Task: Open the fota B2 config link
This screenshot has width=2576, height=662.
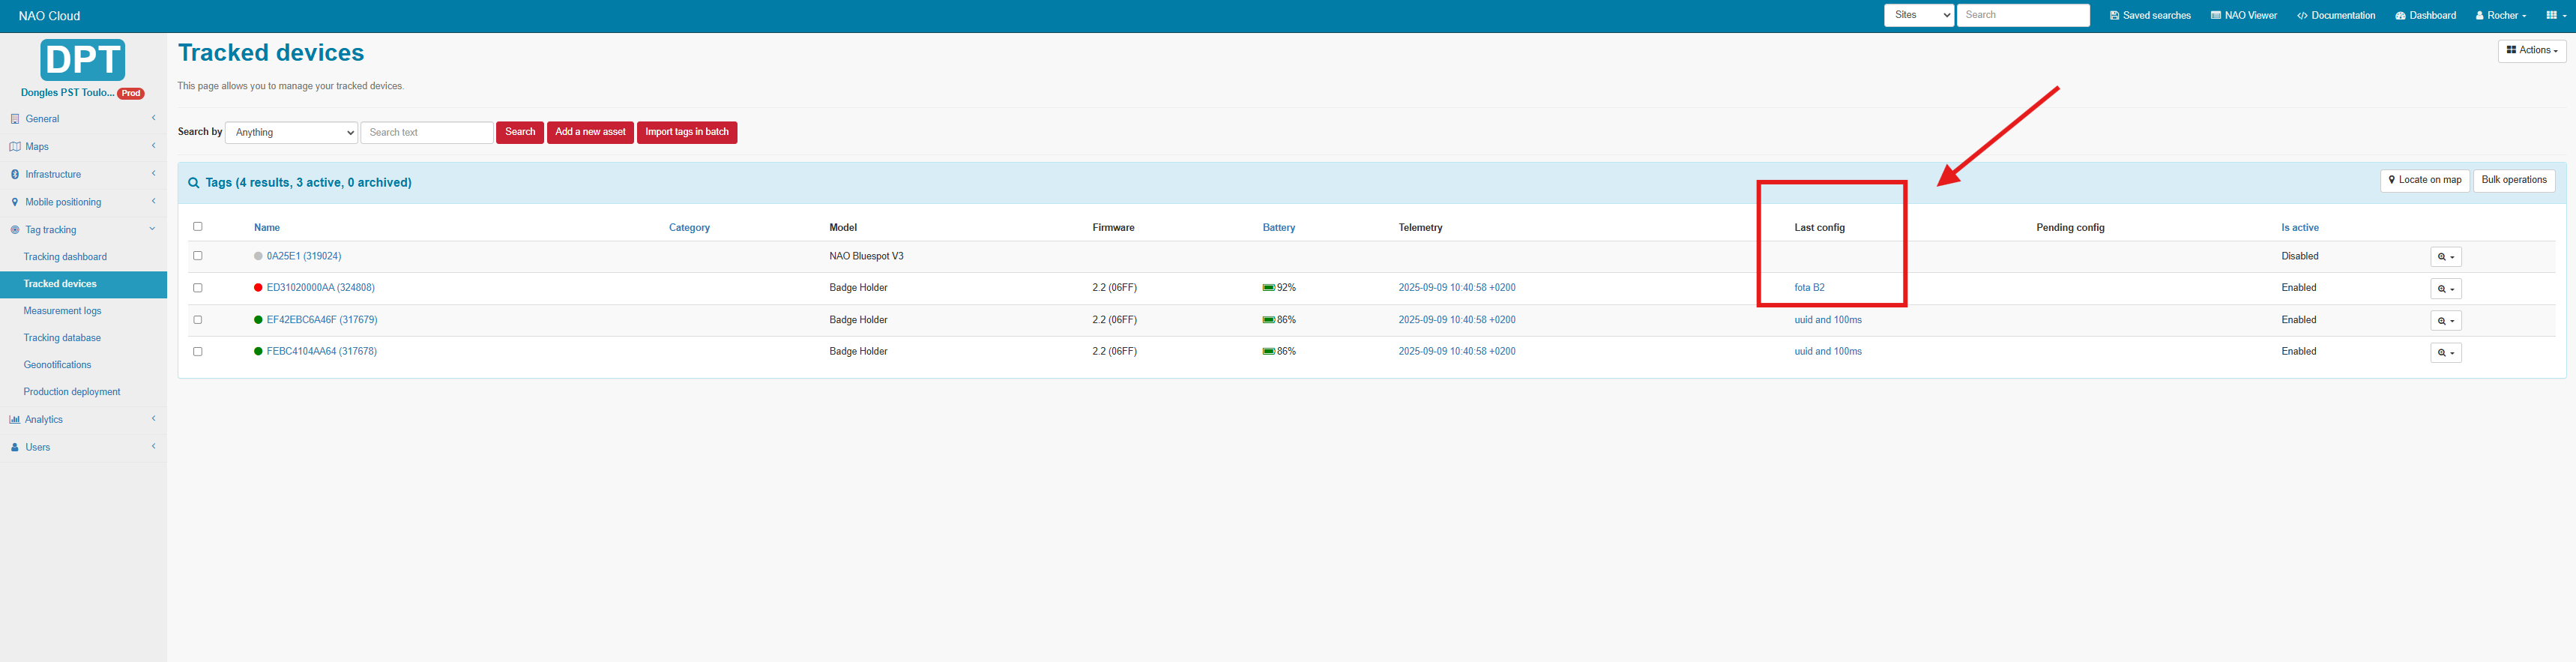Action: (1809, 288)
